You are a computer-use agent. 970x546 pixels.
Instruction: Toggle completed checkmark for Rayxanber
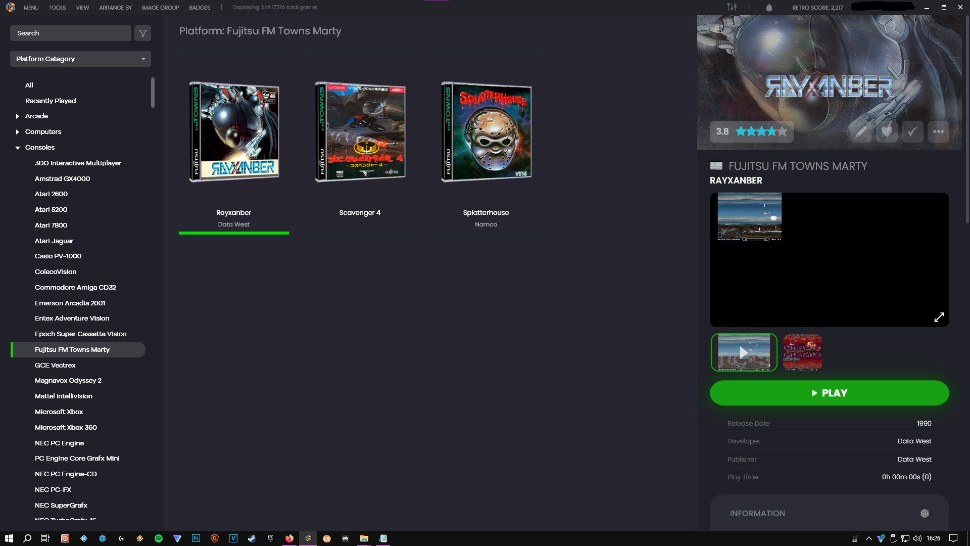(912, 131)
